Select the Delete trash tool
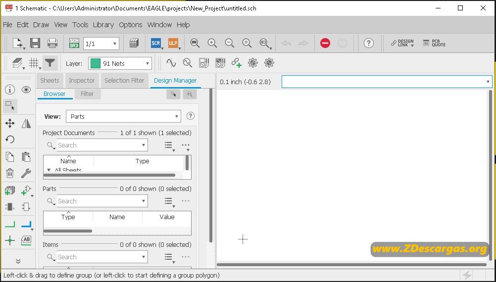This screenshot has width=496, height=282. click(x=10, y=173)
